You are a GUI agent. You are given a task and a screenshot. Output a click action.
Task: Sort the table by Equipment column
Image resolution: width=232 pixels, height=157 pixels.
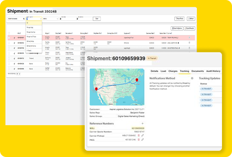(127, 33)
